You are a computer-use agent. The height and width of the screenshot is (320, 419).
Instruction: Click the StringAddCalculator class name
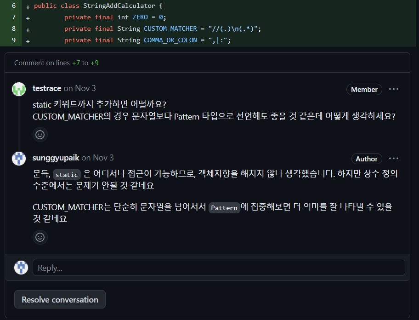pos(119,6)
